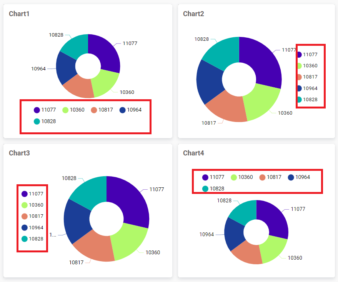Toggle the 10360 legend entry in Chart3
338x282 pixels.
click(32, 205)
